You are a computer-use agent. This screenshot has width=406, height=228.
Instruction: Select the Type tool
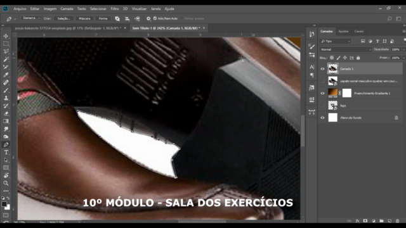[x=6, y=152]
